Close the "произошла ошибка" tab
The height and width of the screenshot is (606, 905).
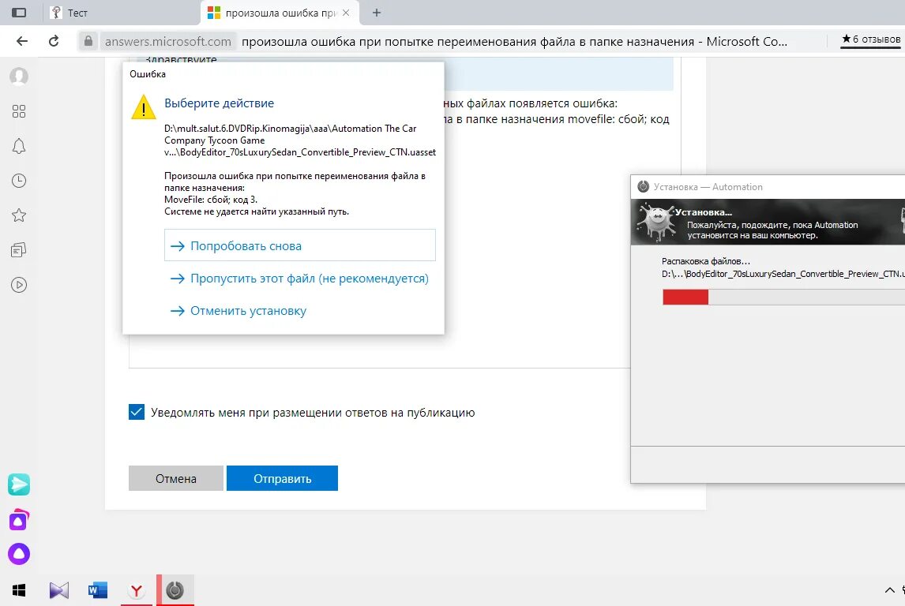[x=346, y=13]
